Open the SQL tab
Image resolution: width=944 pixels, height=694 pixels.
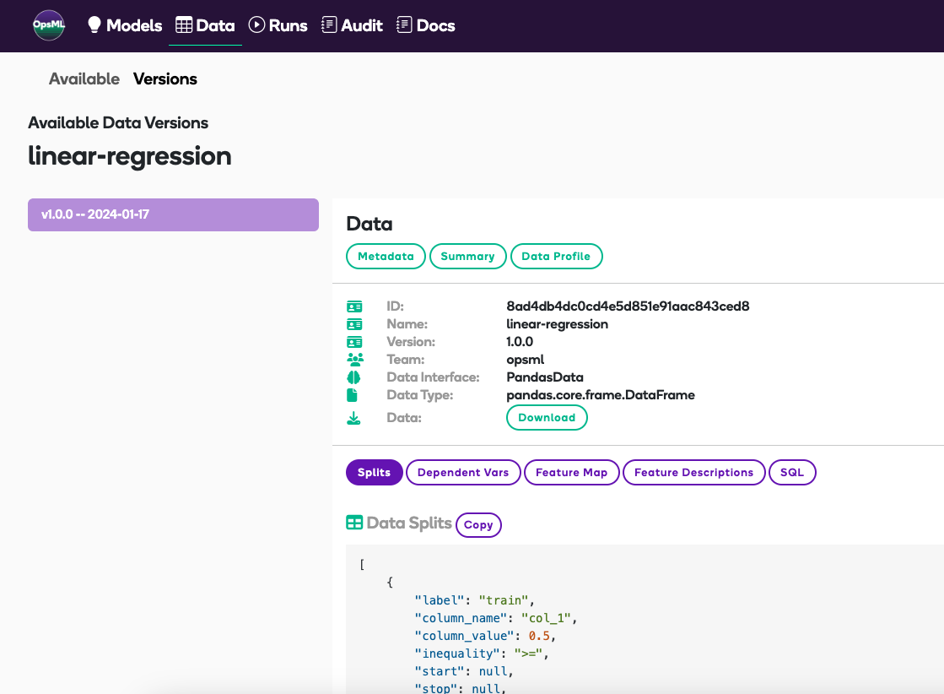792,472
